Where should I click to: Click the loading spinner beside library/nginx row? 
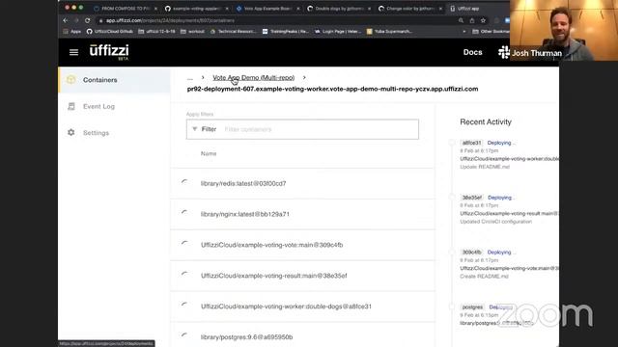click(x=184, y=213)
